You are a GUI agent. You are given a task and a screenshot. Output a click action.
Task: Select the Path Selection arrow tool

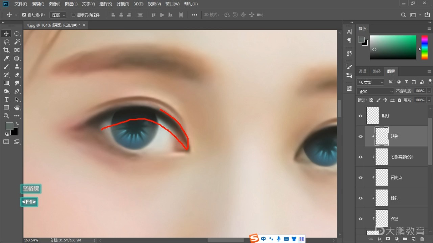(17, 100)
